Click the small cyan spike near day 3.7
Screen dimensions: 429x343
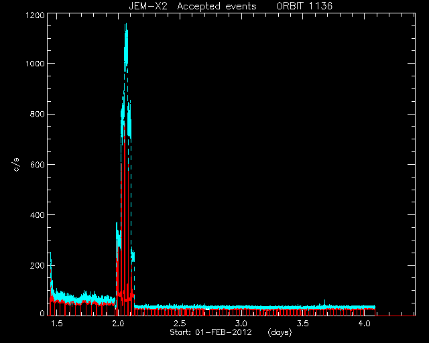pos(324,302)
